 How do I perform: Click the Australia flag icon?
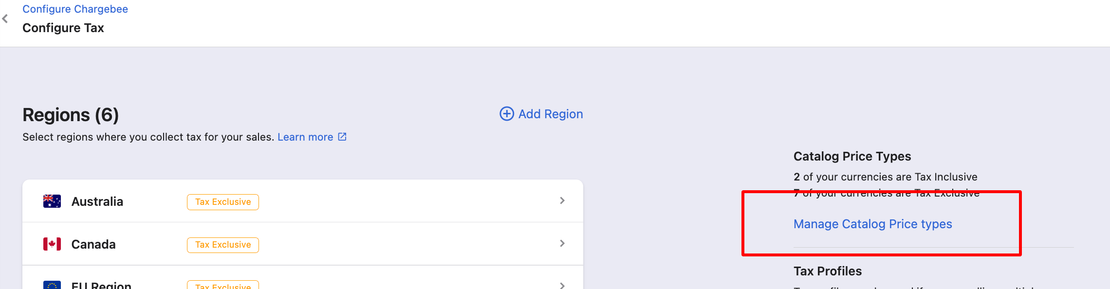pos(52,201)
